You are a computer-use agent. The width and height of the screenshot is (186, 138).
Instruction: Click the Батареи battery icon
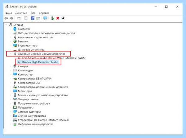click(15, 41)
